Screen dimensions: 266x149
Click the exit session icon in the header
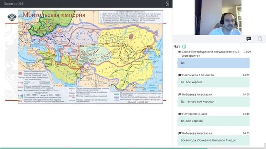(x=167, y=4)
